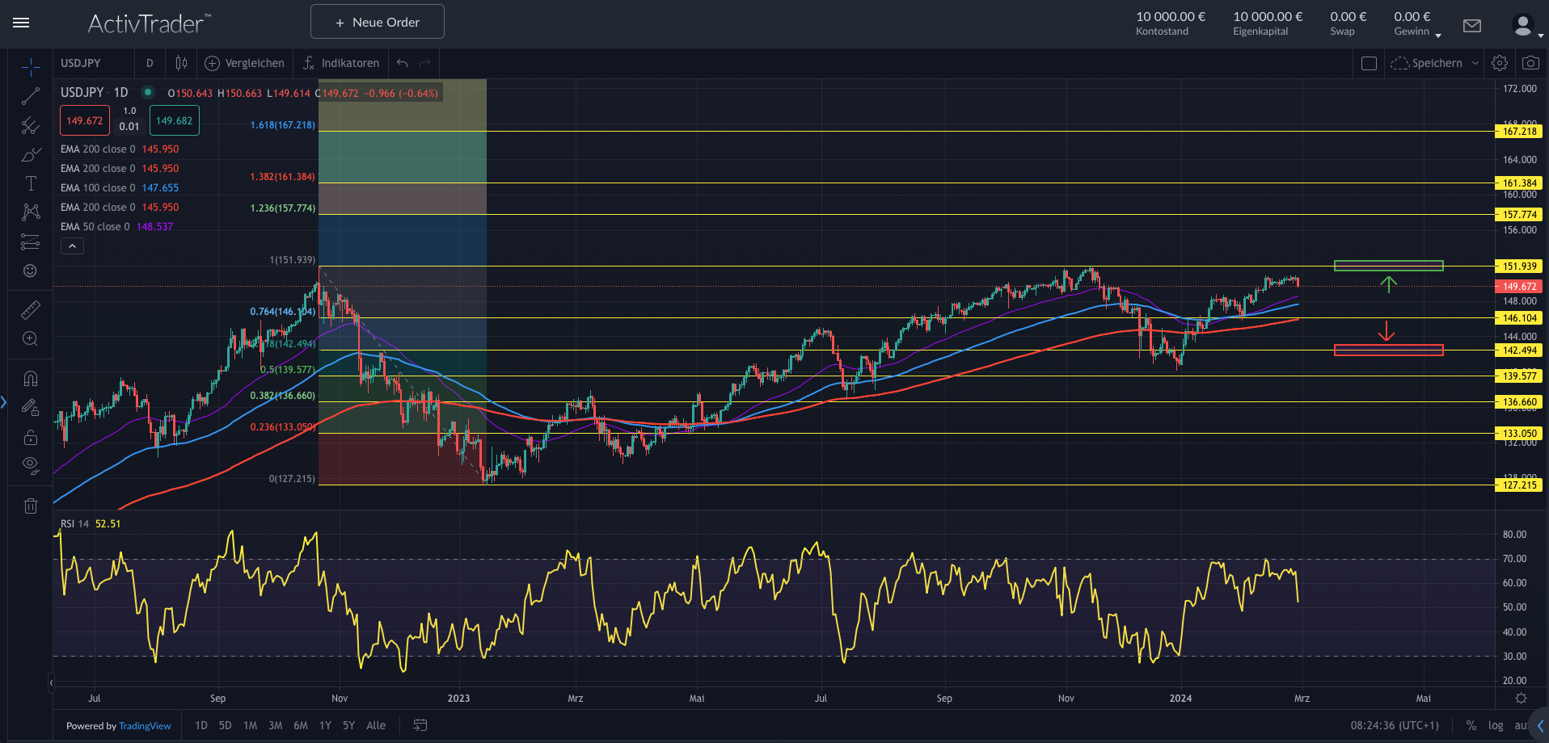Viewport: 1549px width, 743px height.
Task: Remove all drawings with the trash icon
Action: pos(30,505)
